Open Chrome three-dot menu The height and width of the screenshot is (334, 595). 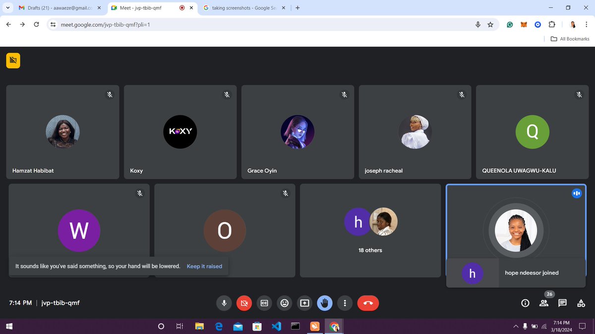[x=586, y=24]
